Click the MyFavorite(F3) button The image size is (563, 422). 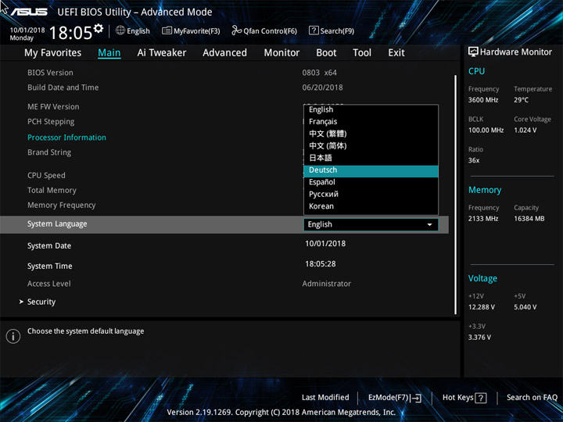pos(191,30)
